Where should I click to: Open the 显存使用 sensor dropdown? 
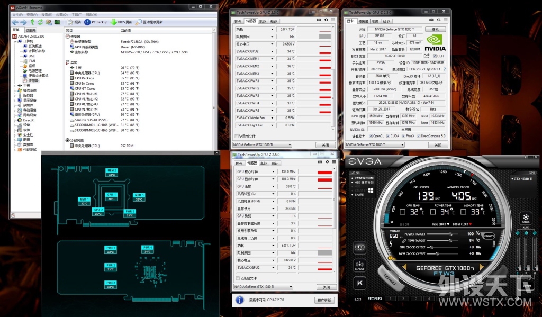273,209
